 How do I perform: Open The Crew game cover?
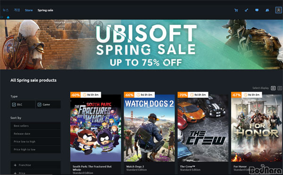[203, 128]
